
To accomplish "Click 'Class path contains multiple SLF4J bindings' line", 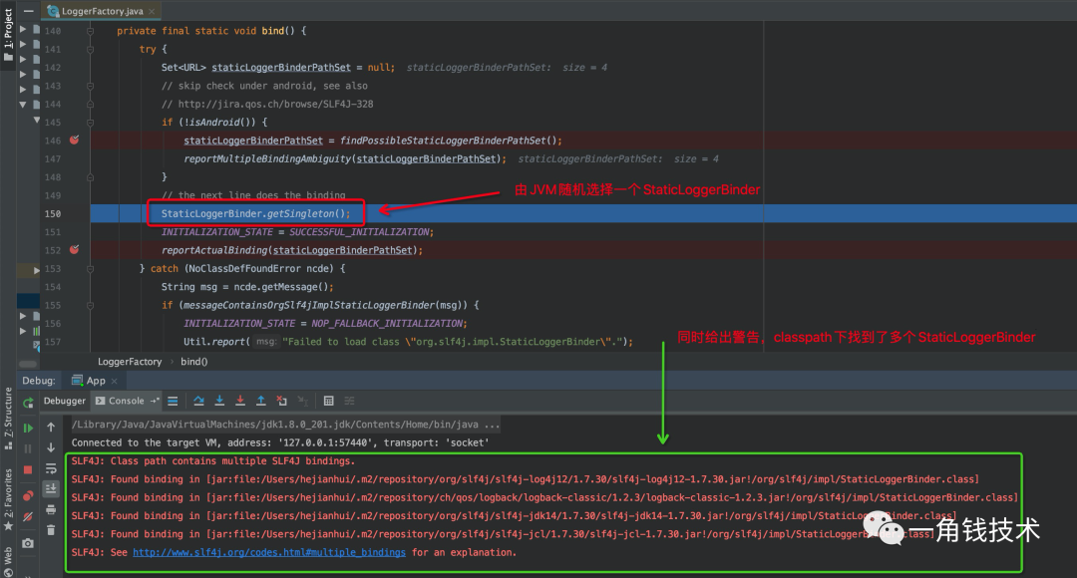I will 213,461.
